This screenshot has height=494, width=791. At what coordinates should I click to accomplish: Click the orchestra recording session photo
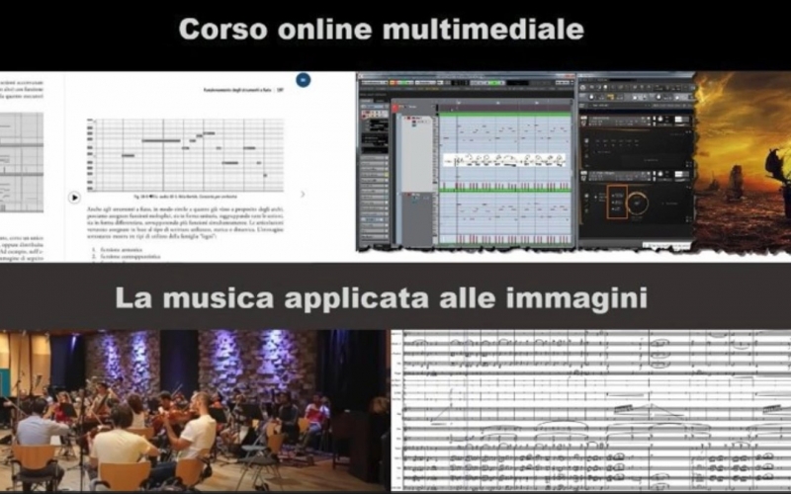[x=193, y=410]
